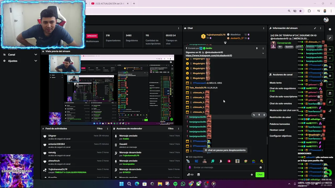The height and width of the screenshot is (188, 335).
Task: Insert the yellow face quick emote
Action: (x=262, y=161)
